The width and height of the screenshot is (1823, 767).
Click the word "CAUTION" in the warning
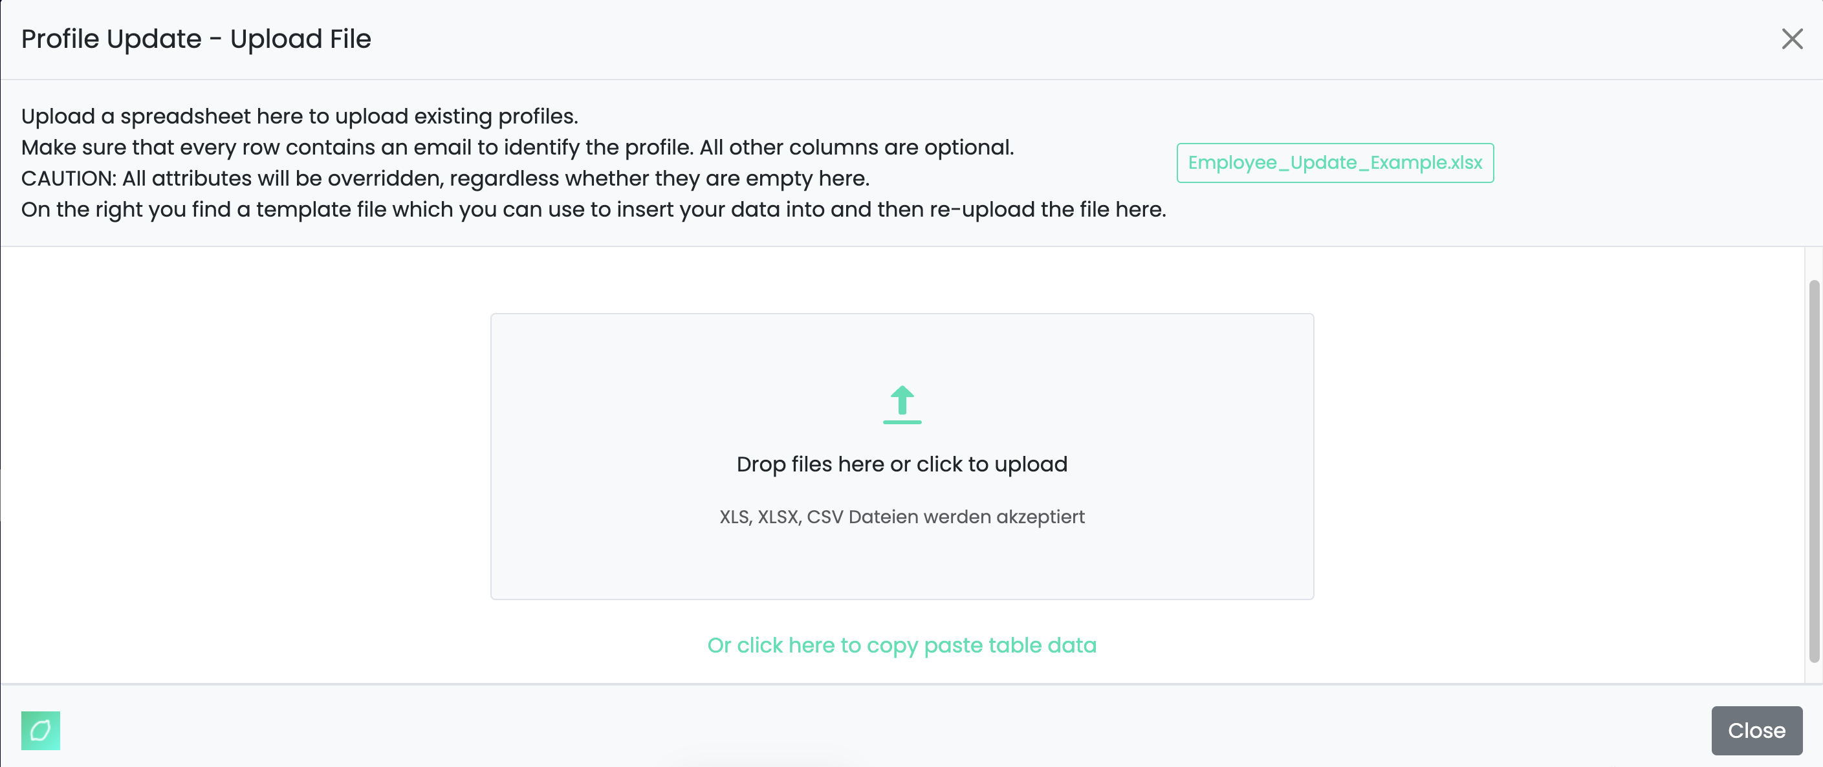pyautogui.click(x=69, y=178)
